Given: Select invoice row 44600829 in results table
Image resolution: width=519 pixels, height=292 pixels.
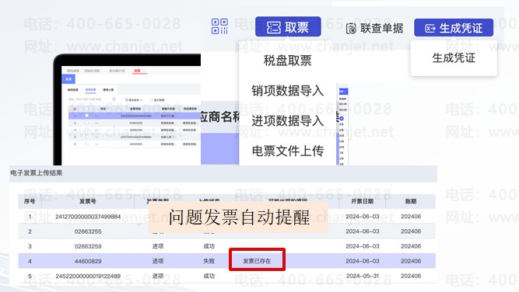Looking at the screenshot, I should tap(226, 261).
